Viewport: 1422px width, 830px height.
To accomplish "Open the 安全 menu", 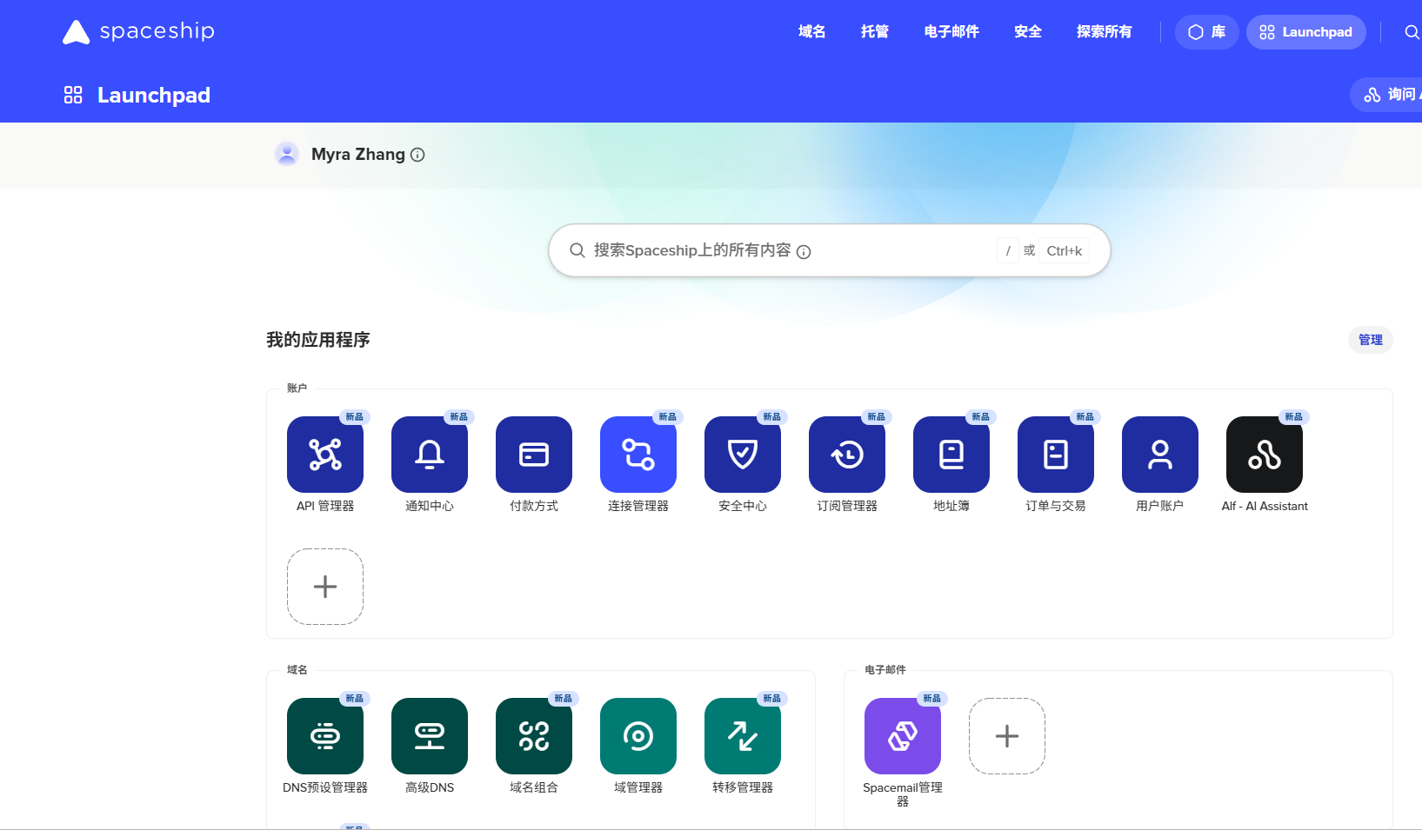I will [1028, 32].
